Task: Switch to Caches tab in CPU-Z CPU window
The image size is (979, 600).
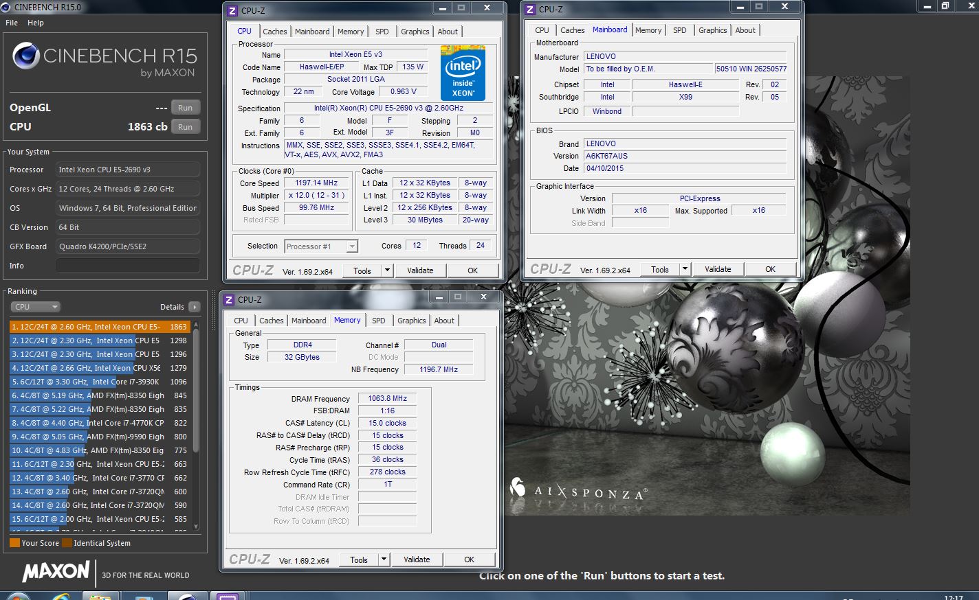Action: 274,32
